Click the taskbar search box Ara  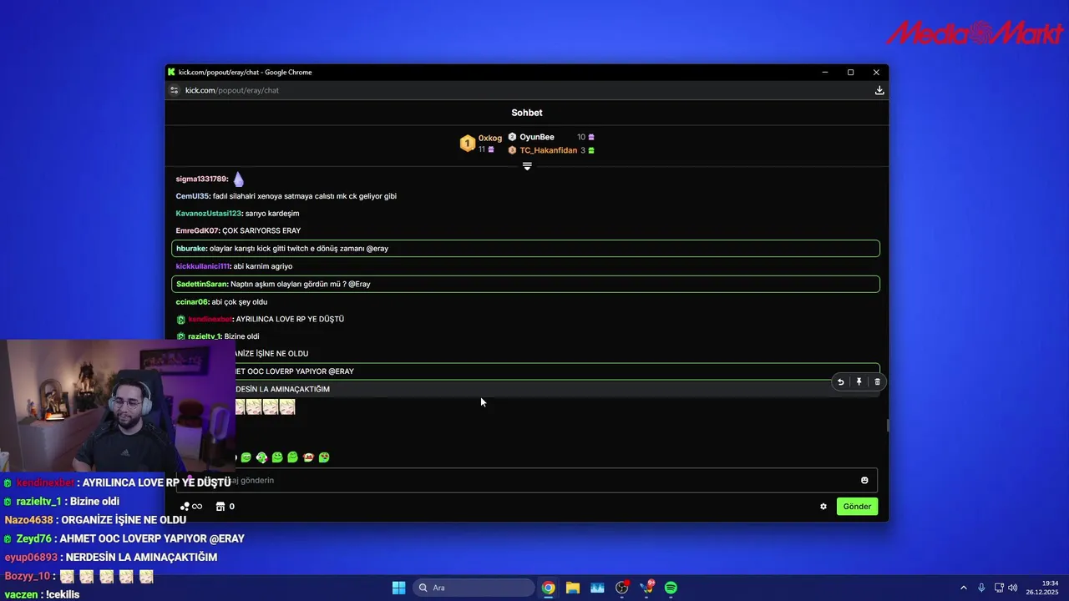point(474,588)
